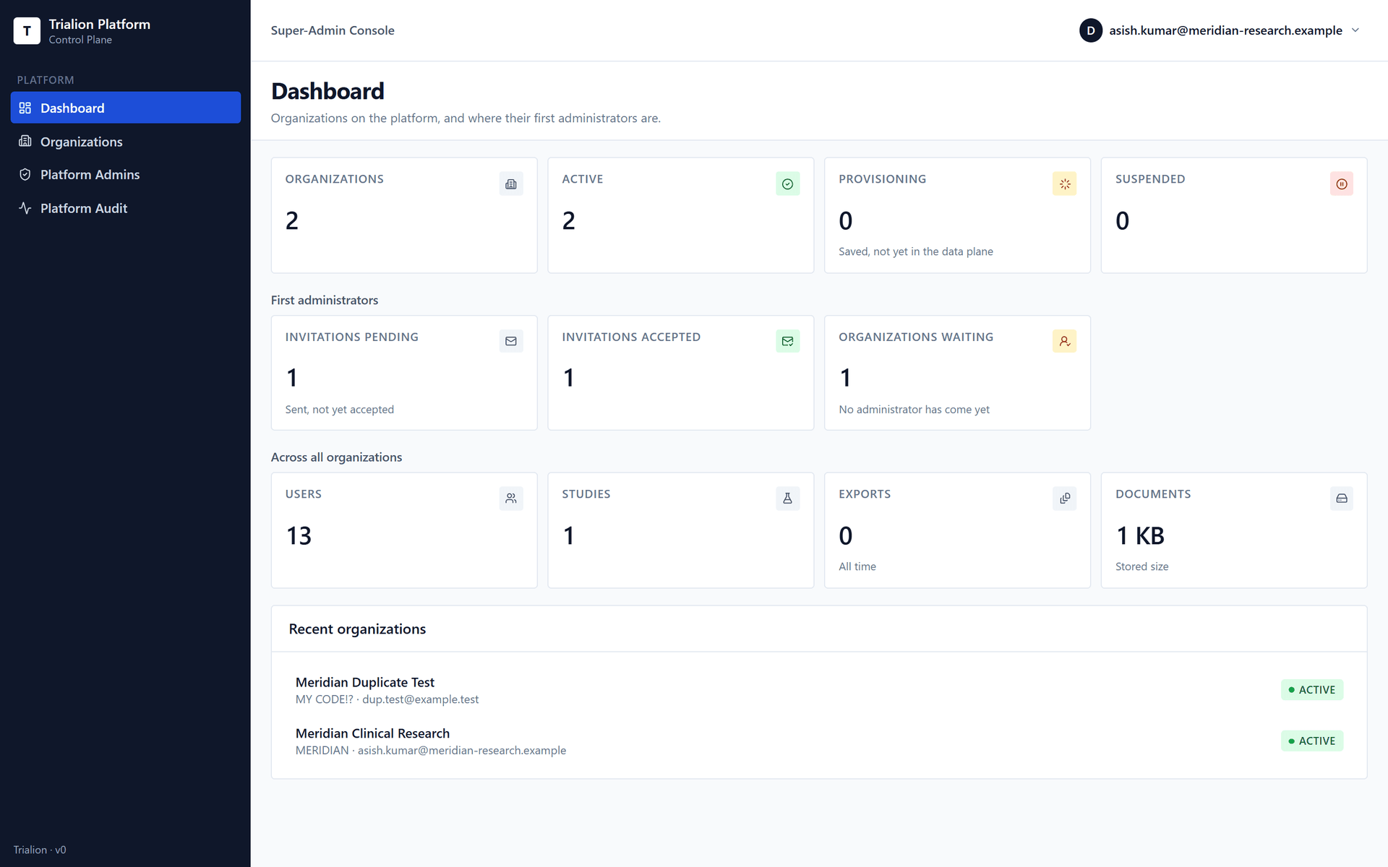Click 'Saved, not yet in the data plane'
Image resolution: width=1388 pixels, height=867 pixels.
[x=916, y=251]
